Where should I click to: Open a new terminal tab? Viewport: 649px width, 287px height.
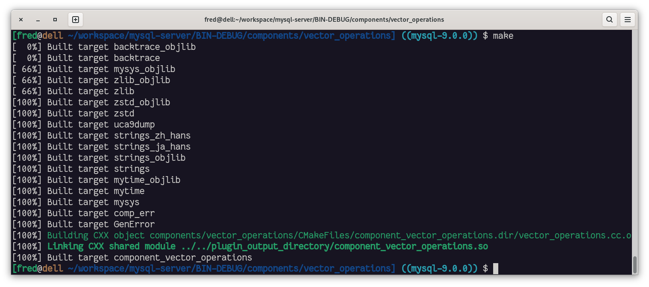pos(76,20)
